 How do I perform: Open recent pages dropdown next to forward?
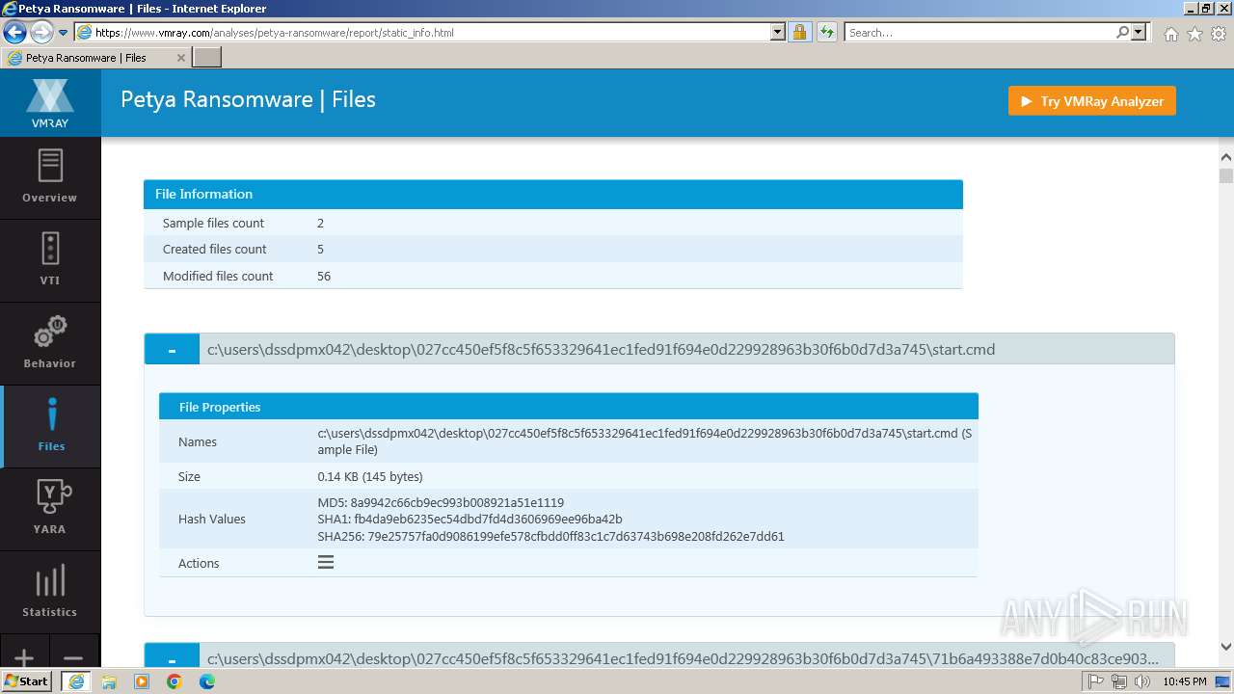(64, 32)
